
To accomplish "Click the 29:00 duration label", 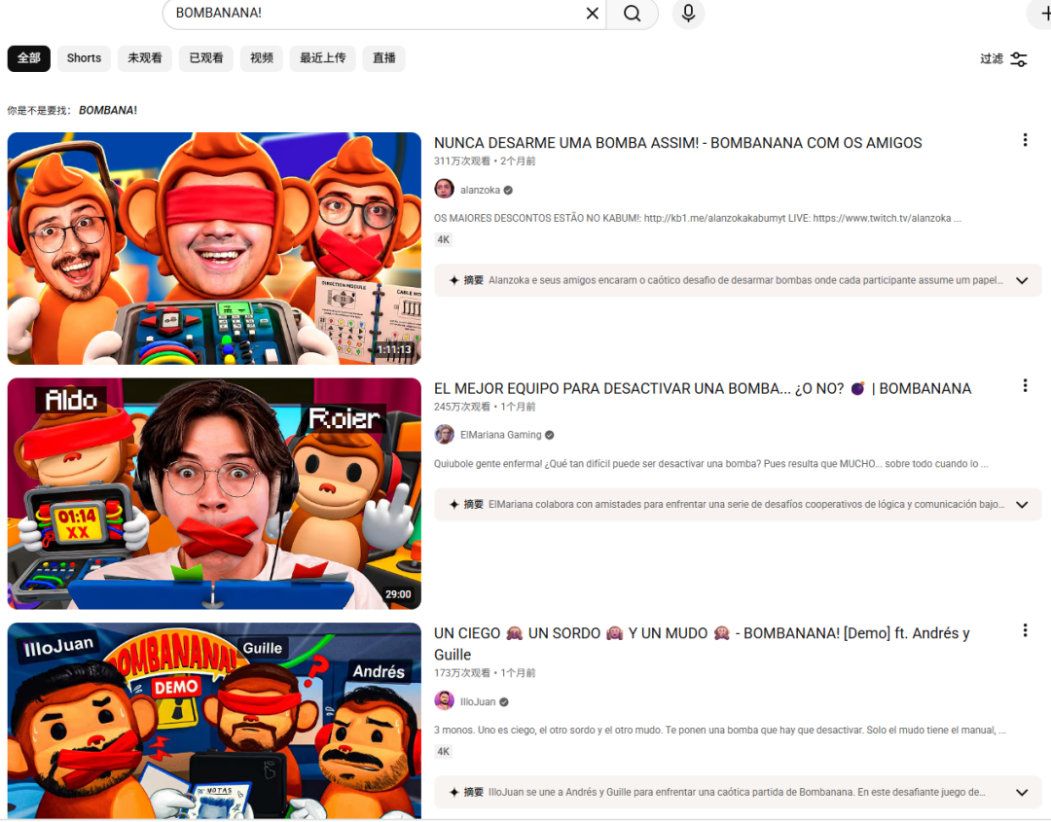I will click(398, 594).
